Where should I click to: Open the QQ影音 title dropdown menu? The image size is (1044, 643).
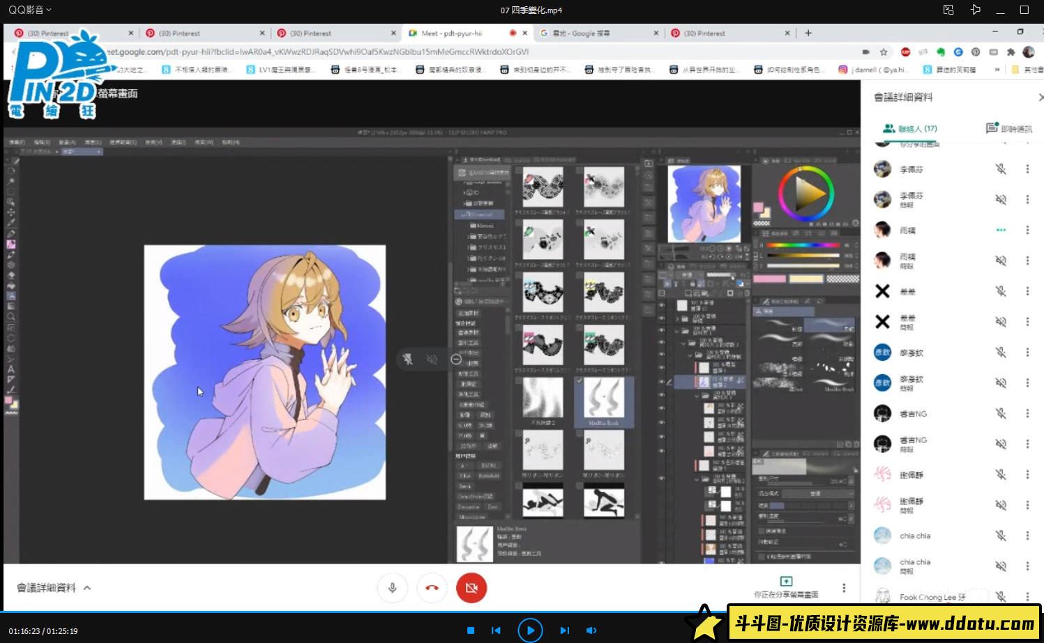(30, 10)
